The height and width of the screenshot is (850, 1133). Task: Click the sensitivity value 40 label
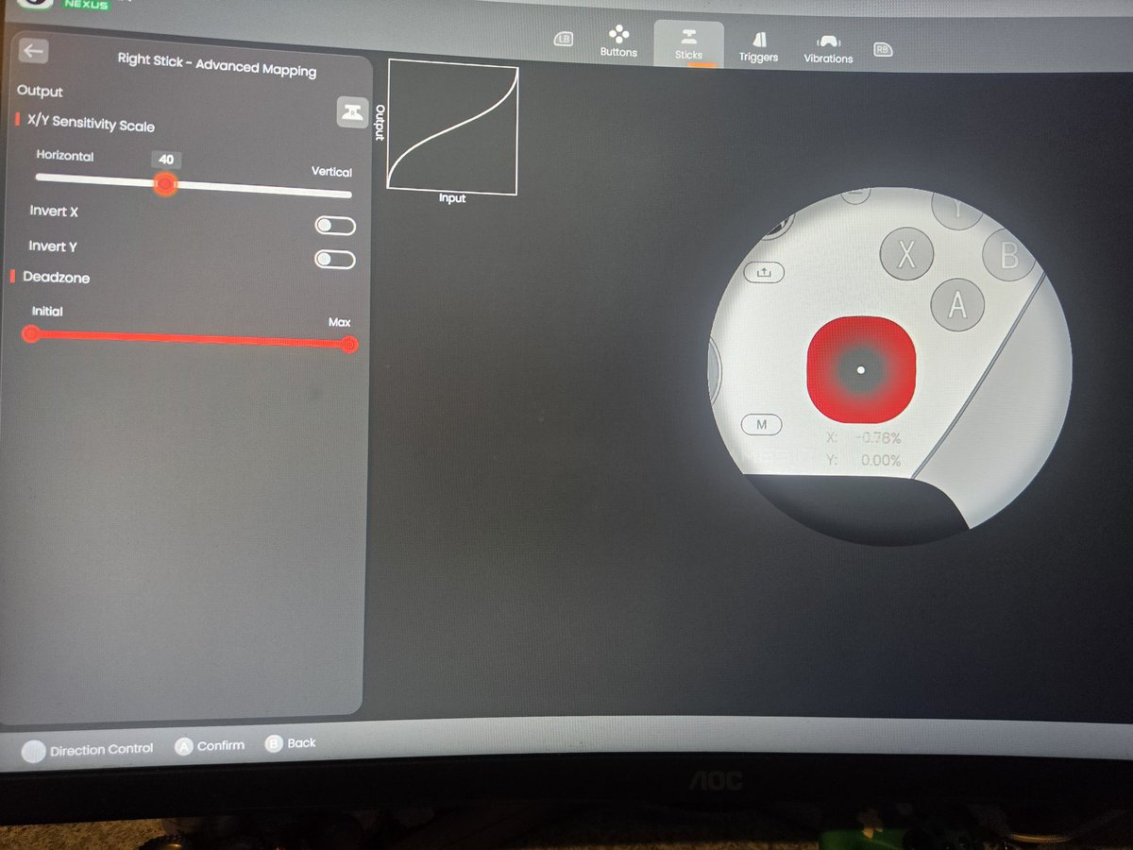[166, 160]
